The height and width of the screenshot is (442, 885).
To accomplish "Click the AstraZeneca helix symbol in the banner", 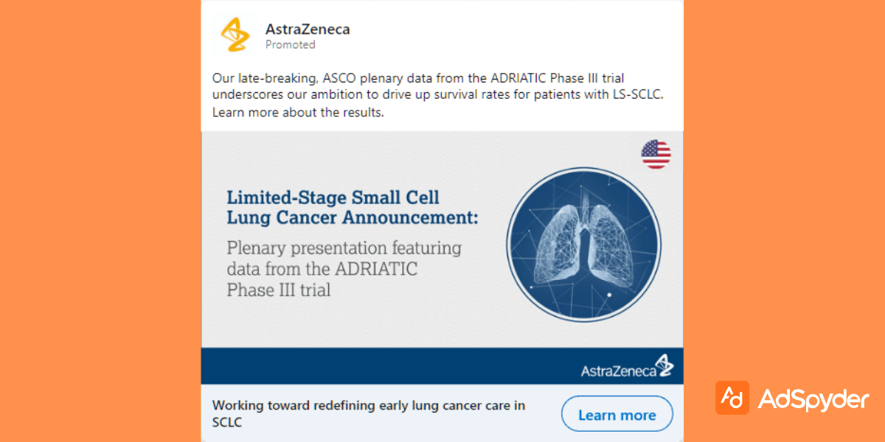I will (x=665, y=365).
